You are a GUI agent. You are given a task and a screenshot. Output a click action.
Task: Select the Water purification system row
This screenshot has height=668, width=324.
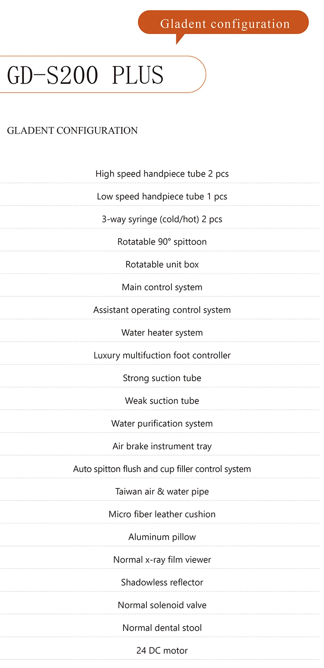click(162, 424)
